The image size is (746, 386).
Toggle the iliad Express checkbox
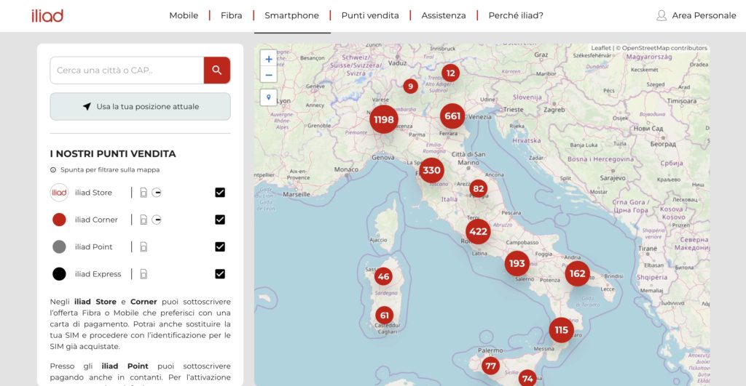coord(220,274)
